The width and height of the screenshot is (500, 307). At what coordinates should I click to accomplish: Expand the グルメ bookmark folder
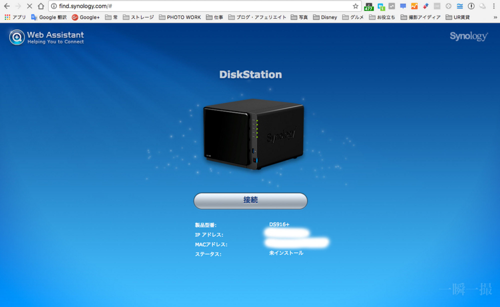pyautogui.click(x=353, y=17)
